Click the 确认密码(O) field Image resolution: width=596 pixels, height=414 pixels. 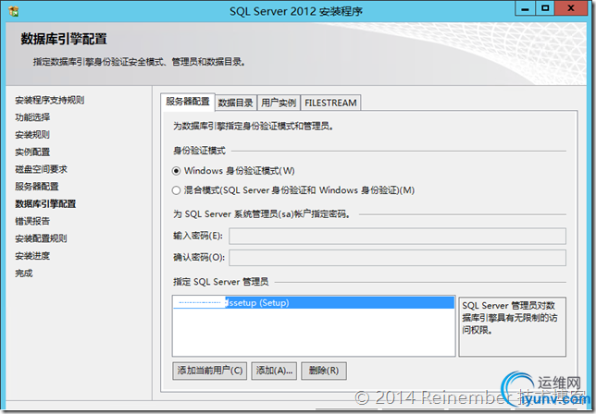tap(397, 258)
